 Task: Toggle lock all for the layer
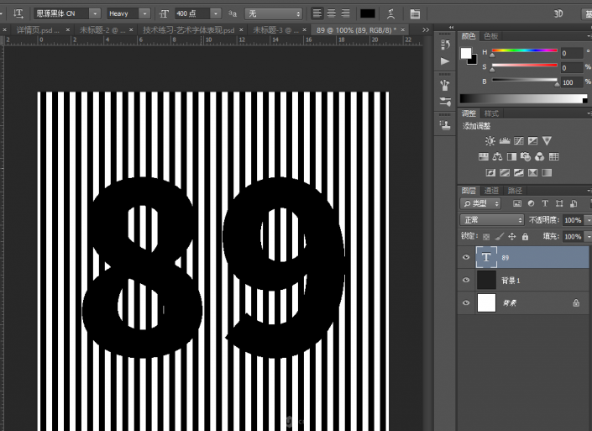tap(525, 237)
